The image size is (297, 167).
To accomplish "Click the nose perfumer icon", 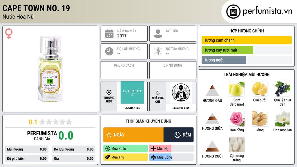I will pos(157,92).
